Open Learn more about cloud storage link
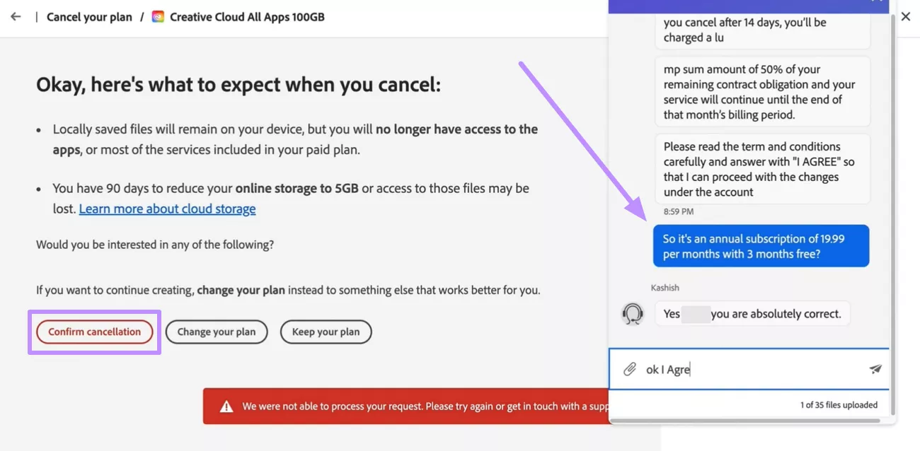 click(167, 209)
